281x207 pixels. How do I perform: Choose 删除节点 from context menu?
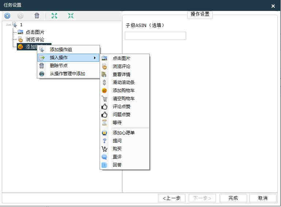[68, 66]
